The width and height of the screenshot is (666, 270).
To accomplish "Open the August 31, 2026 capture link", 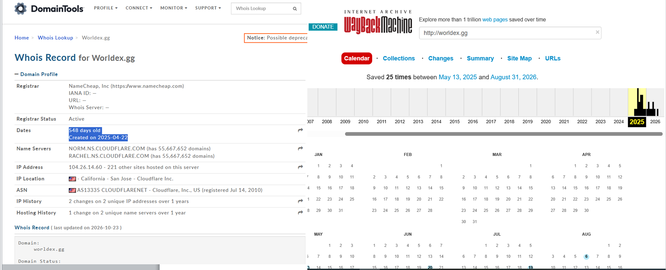I will [x=513, y=77].
